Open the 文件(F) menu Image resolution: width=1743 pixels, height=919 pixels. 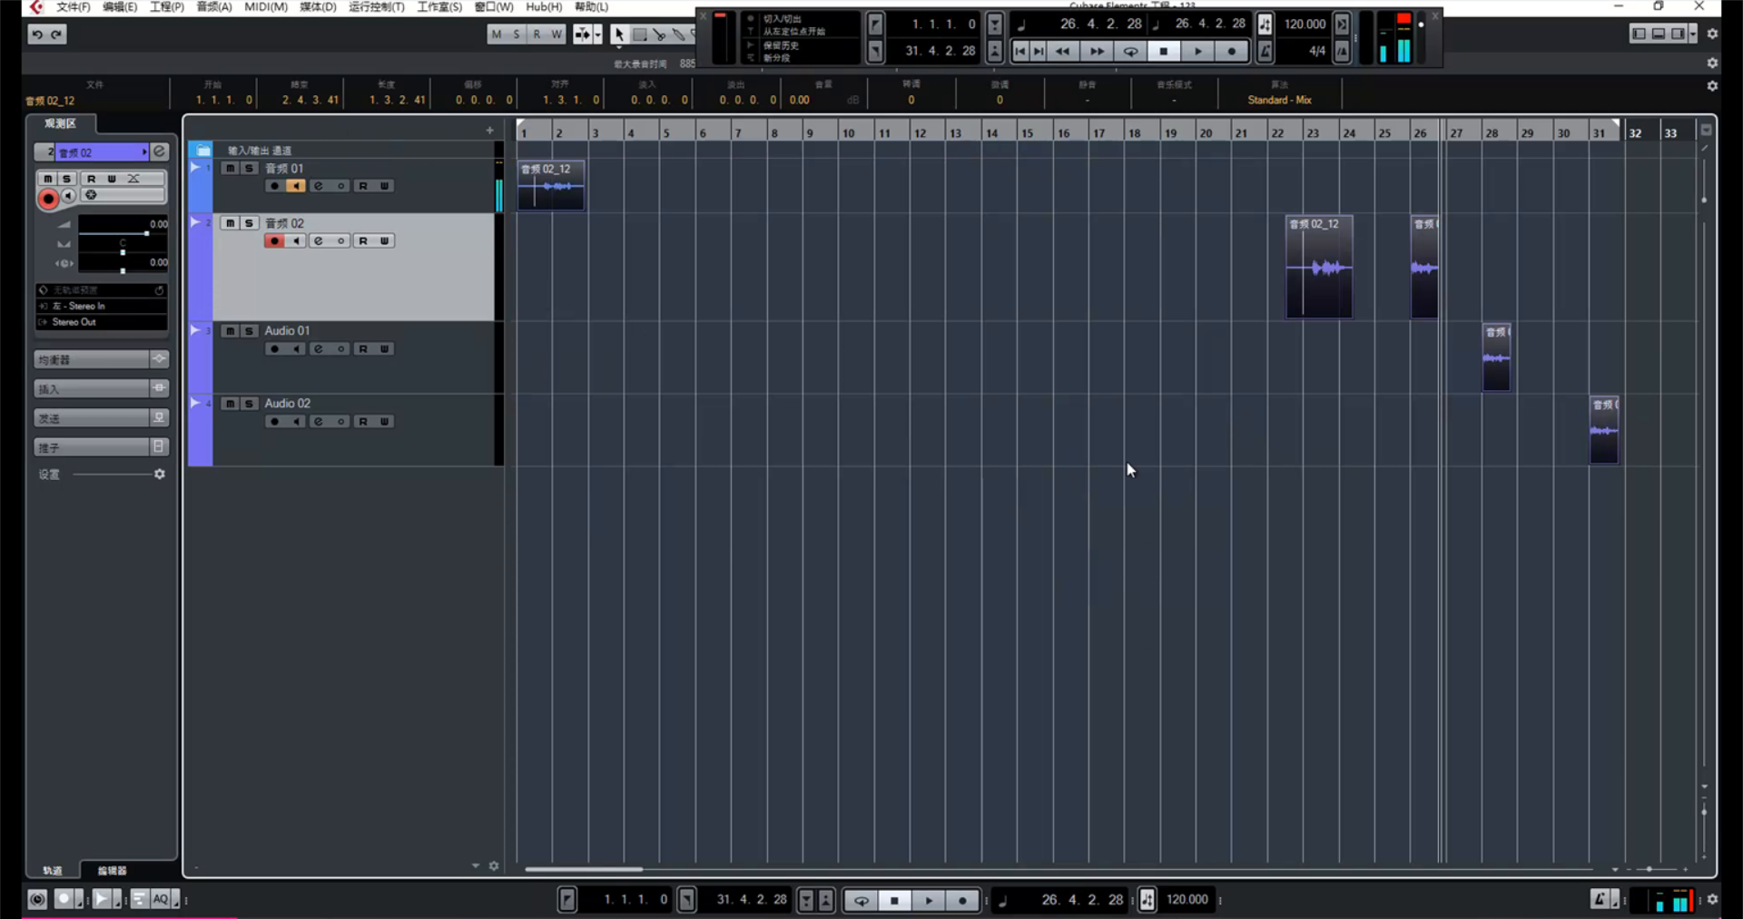click(74, 7)
